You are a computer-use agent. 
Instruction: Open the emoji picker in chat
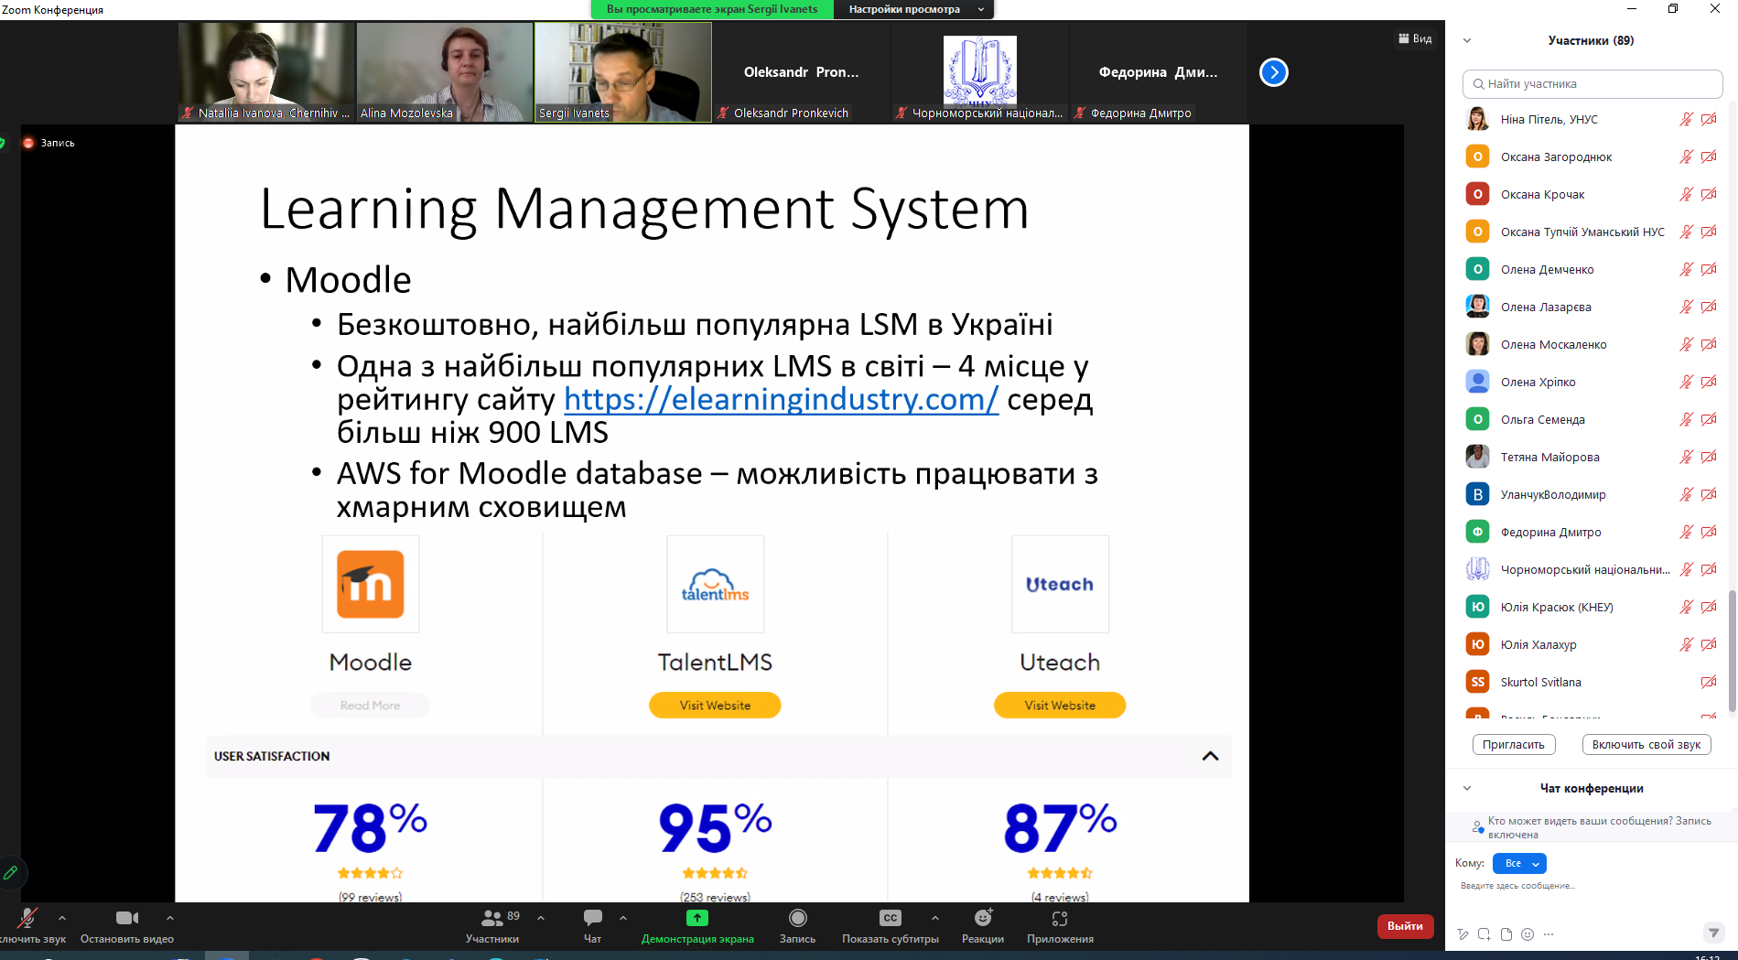[1527, 934]
